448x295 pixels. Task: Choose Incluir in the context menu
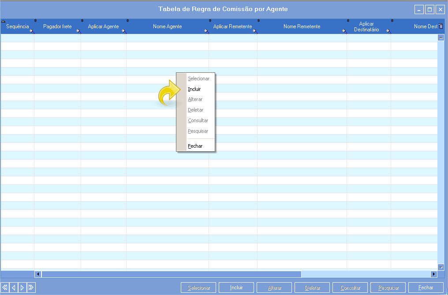tap(194, 89)
